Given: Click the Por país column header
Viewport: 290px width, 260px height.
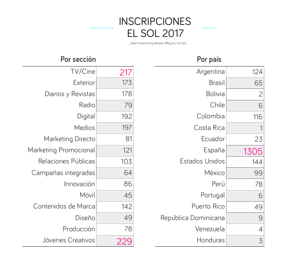Looking at the screenshot, I should click(209, 59).
